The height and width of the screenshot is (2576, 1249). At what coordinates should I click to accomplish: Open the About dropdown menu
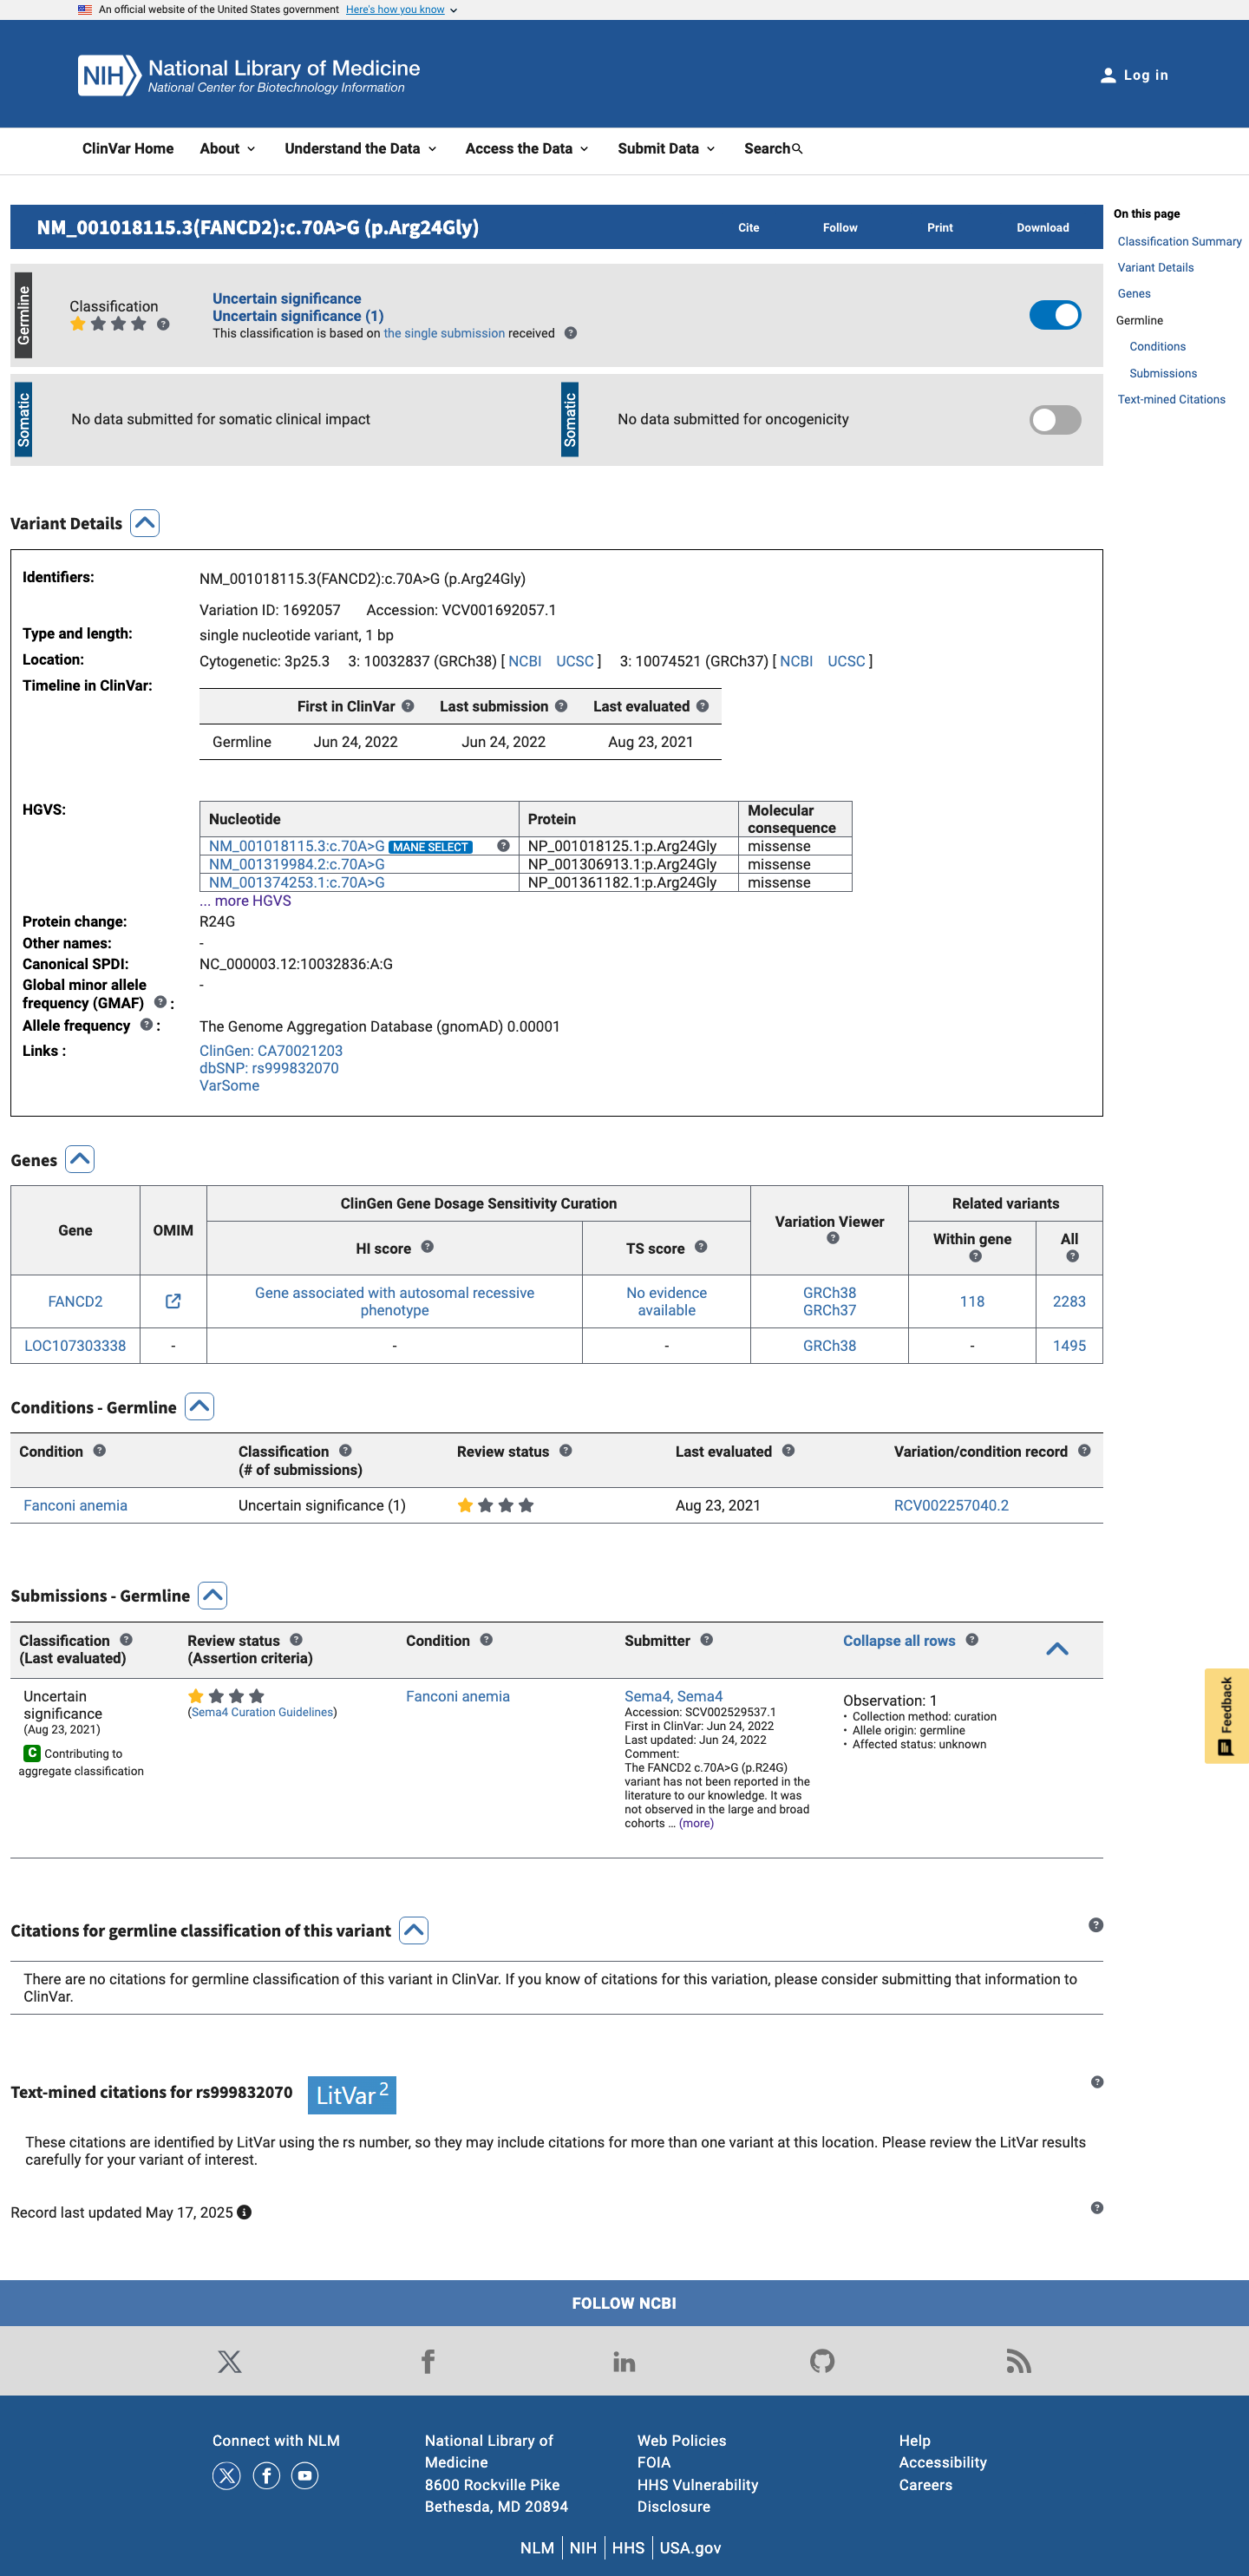click(x=228, y=149)
